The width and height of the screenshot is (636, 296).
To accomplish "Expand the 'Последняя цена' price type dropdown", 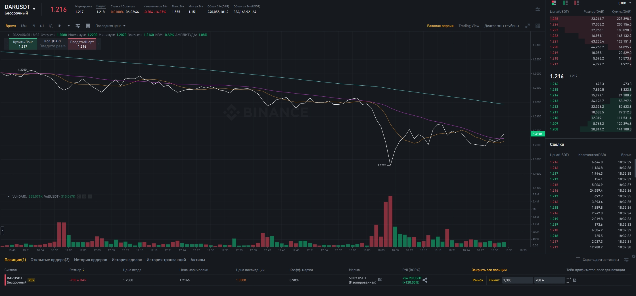I will pyautogui.click(x=110, y=26).
